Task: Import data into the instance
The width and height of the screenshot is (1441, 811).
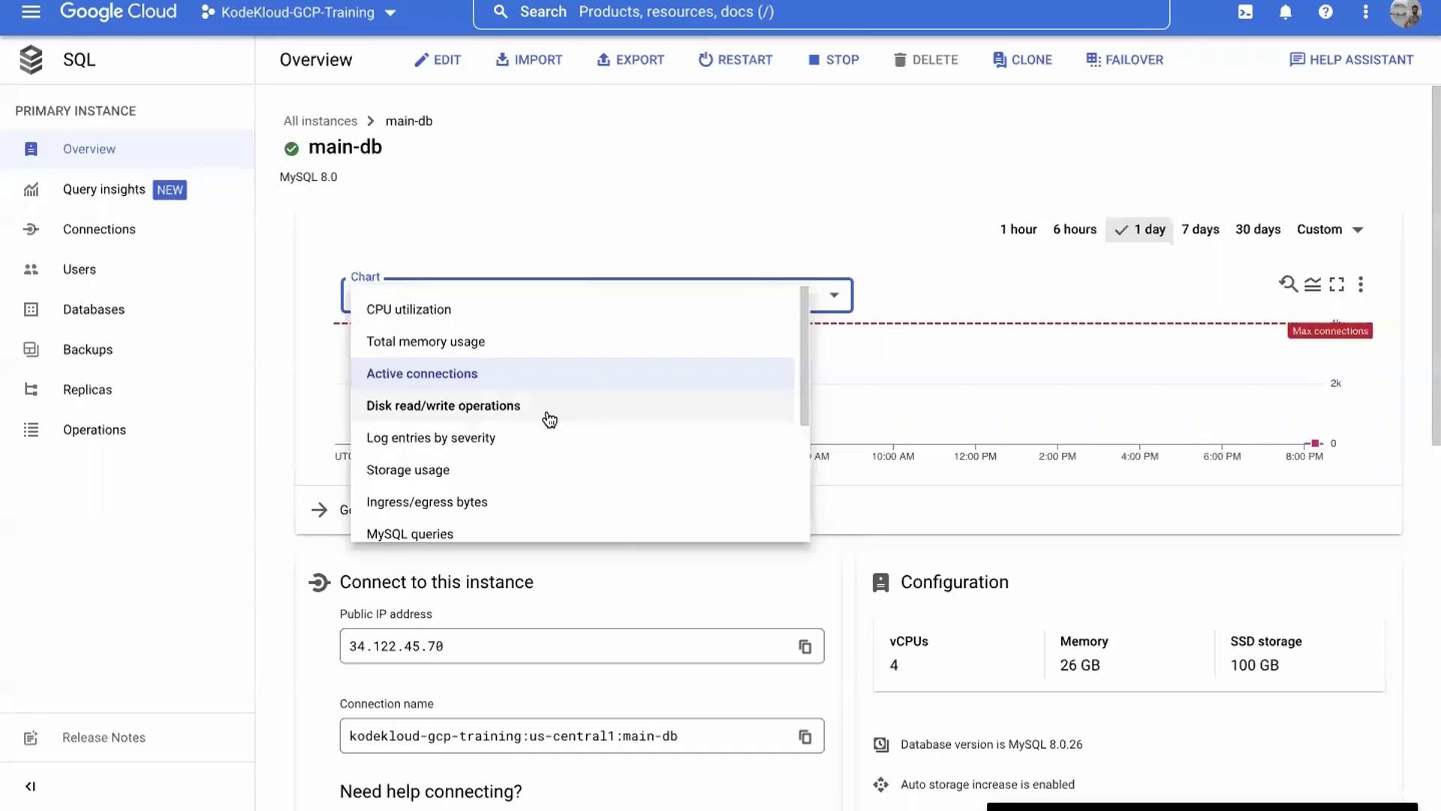Action: [529, 59]
